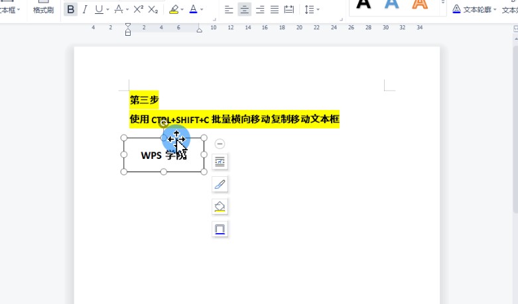Click text box bottom-right corner handle
The image size is (518, 304).
pos(204,172)
